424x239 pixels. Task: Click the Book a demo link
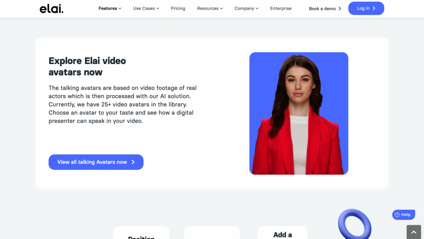coord(325,9)
